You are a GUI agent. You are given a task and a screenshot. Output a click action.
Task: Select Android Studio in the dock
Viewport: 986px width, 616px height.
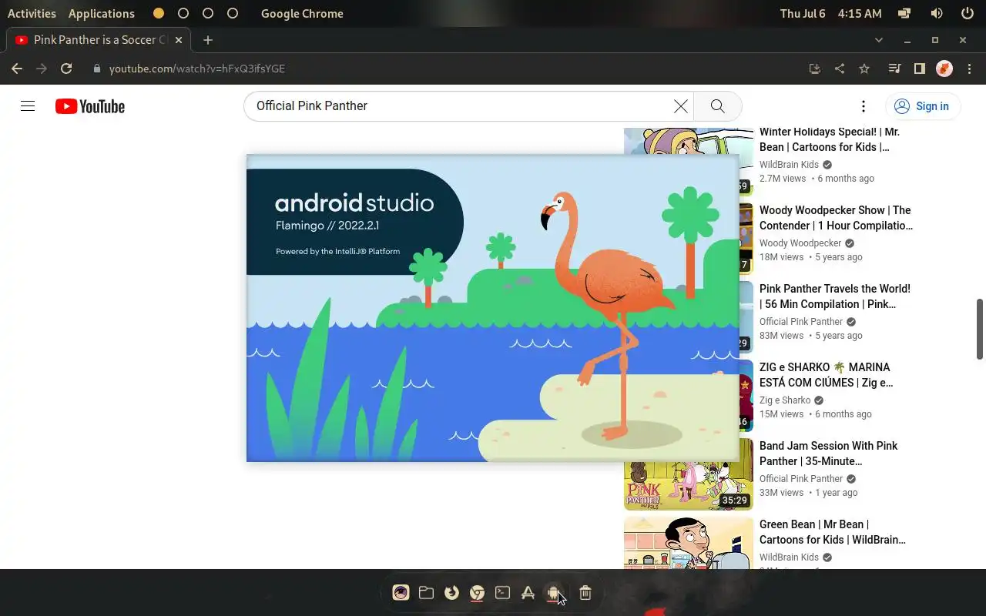553,592
